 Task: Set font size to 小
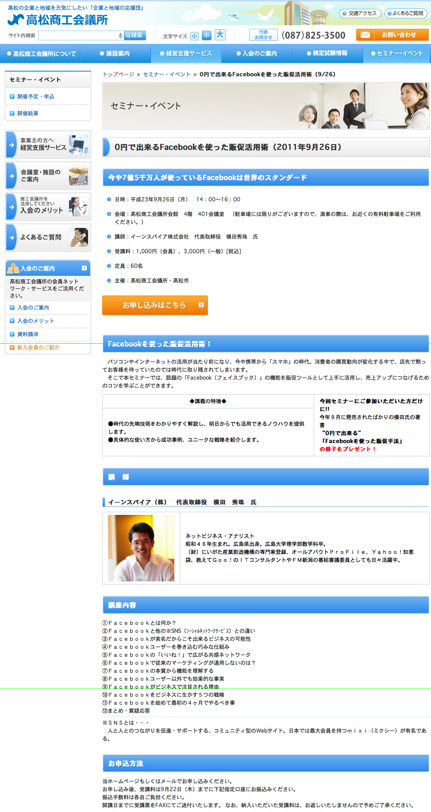pyautogui.click(x=194, y=36)
